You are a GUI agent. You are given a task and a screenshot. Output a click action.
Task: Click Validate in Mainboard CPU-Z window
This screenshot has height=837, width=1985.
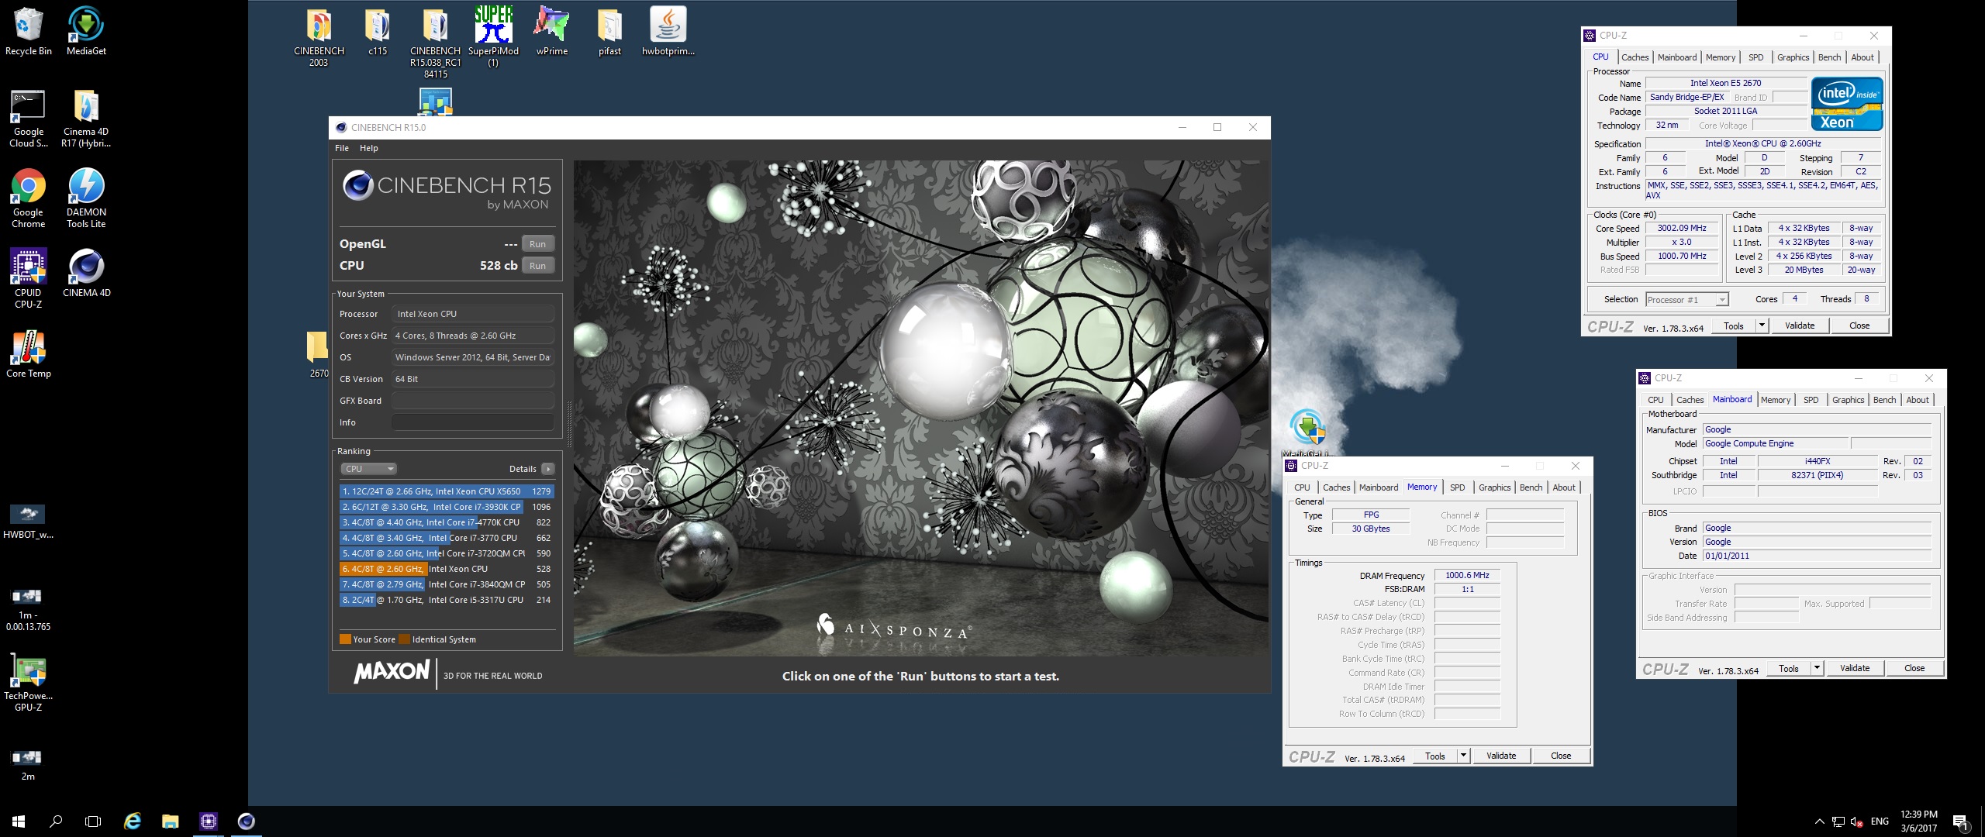[x=1855, y=668]
